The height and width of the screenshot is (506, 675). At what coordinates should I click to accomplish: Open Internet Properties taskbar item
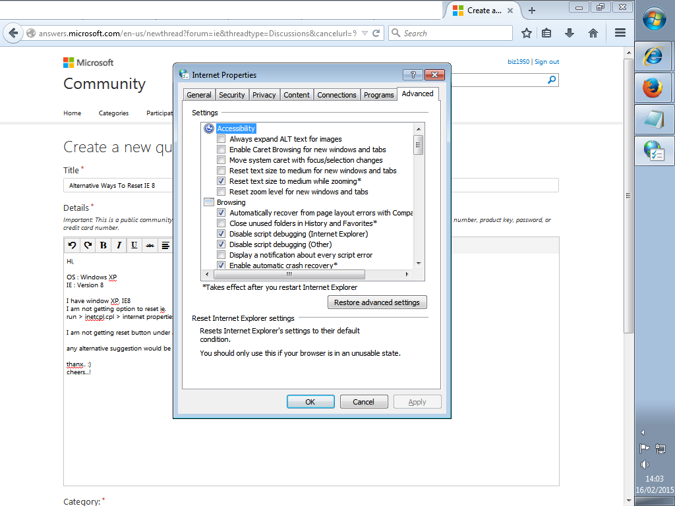coord(653,151)
